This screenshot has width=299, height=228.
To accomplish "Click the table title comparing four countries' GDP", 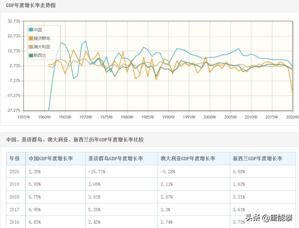I will pos(75,140).
